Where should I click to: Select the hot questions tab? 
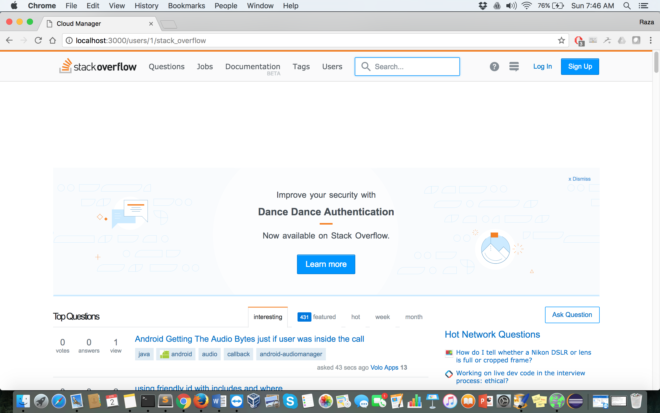pyautogui.click(x=355, y=317)
